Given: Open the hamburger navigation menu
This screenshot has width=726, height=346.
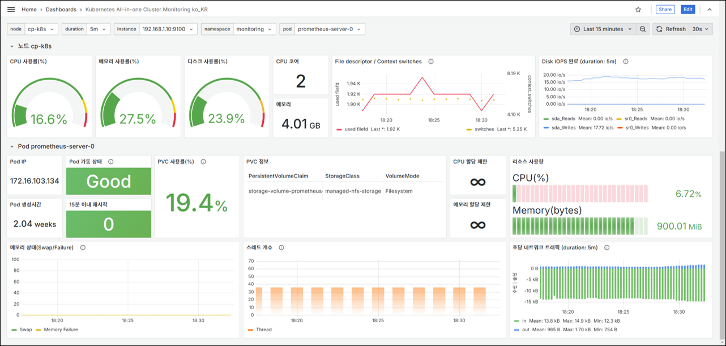Looking at the screenshot, I should coord(11,10).
